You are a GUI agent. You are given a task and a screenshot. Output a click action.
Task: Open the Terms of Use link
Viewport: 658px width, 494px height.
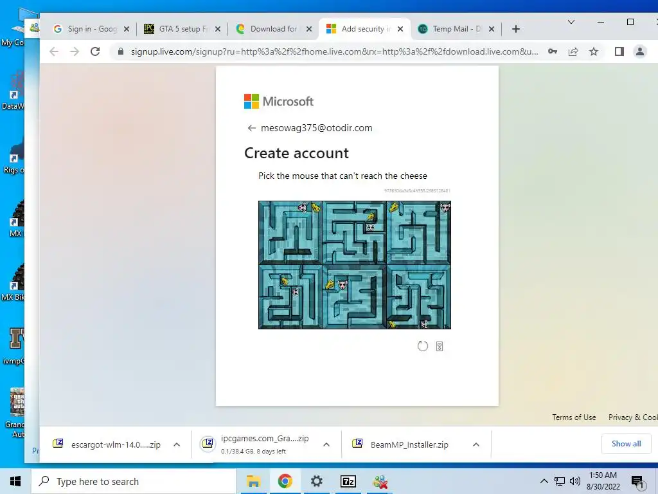tap(574, 417)
